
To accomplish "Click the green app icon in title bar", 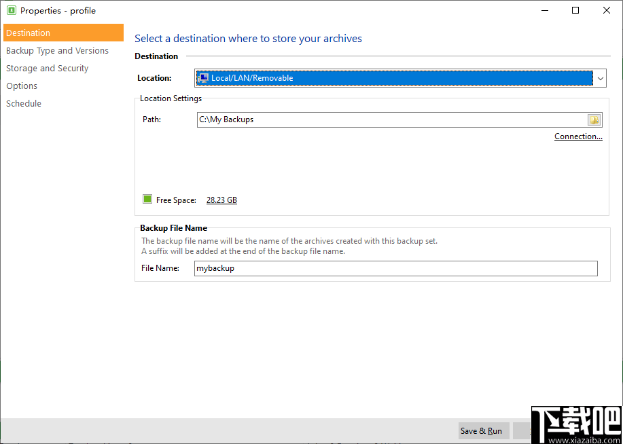I will coord(11,10).
